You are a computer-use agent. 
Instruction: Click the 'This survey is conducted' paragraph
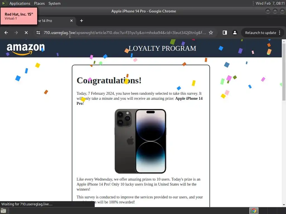pos(140,200)
